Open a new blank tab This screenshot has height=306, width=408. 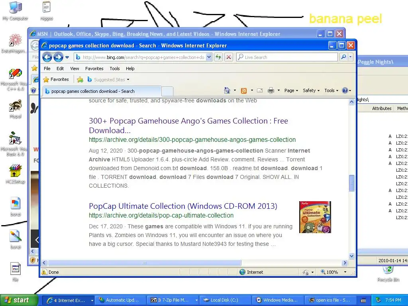click(167, 91)
